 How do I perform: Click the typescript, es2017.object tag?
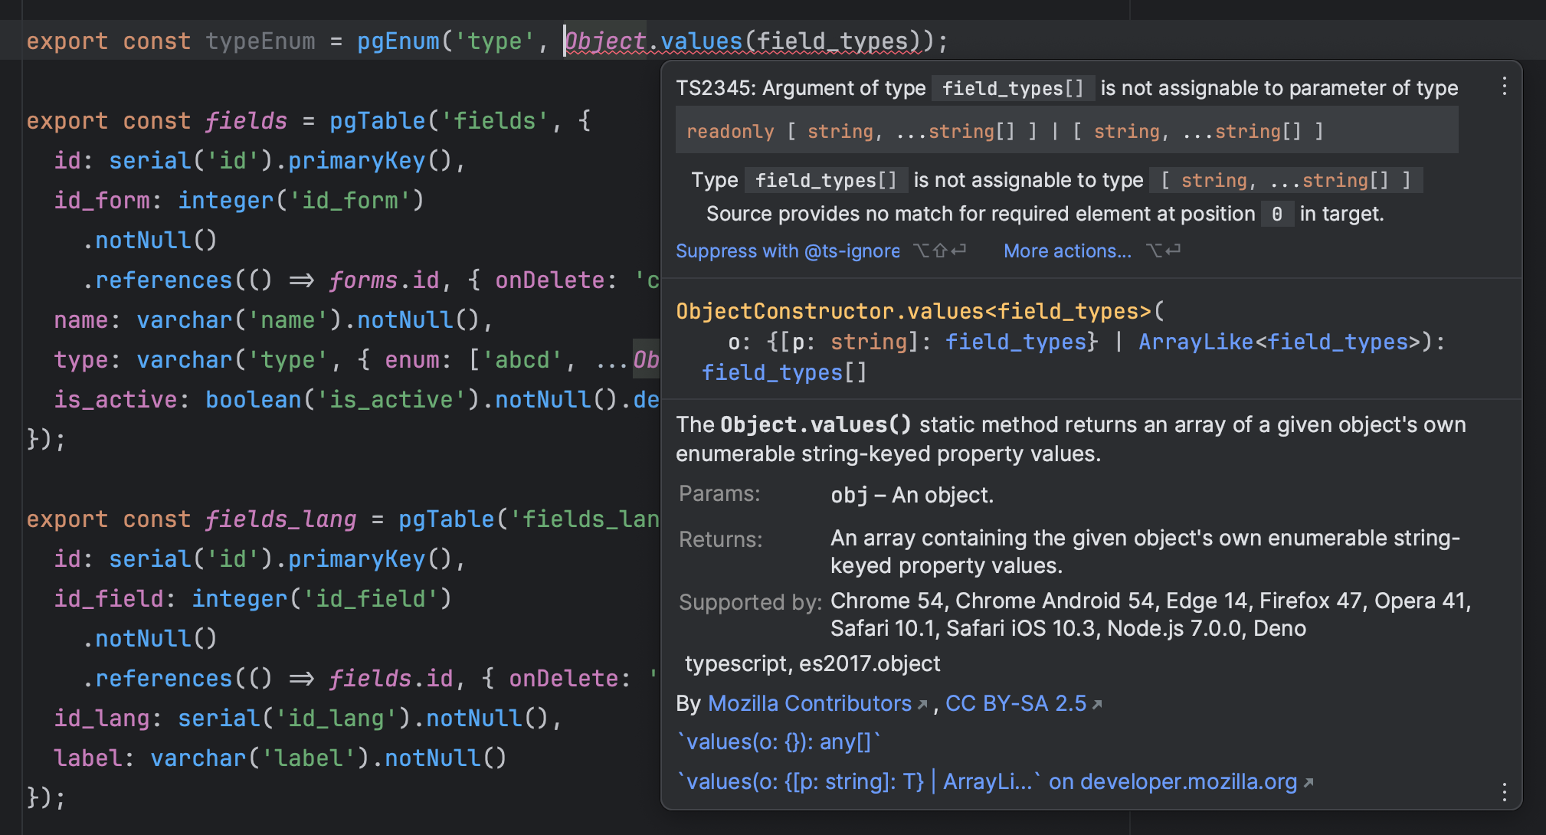coord(812,663)
